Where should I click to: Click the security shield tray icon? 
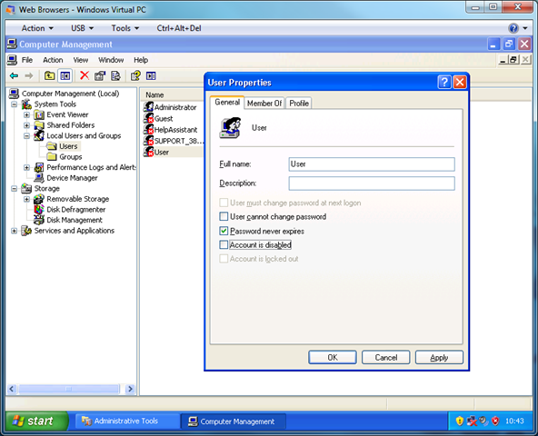tap(460, 421)
